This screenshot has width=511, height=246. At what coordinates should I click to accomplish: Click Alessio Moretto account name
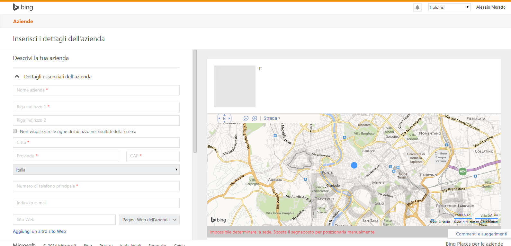point(491,7)
